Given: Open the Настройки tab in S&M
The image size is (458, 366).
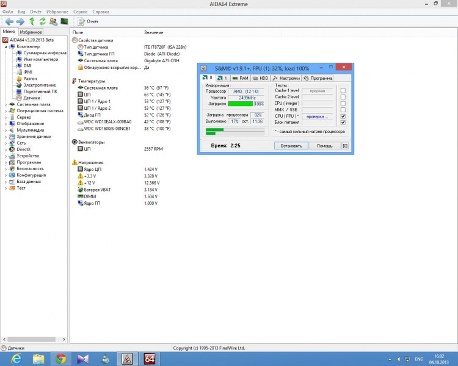Looking at the screenshot, I should [x=286, y=78].
